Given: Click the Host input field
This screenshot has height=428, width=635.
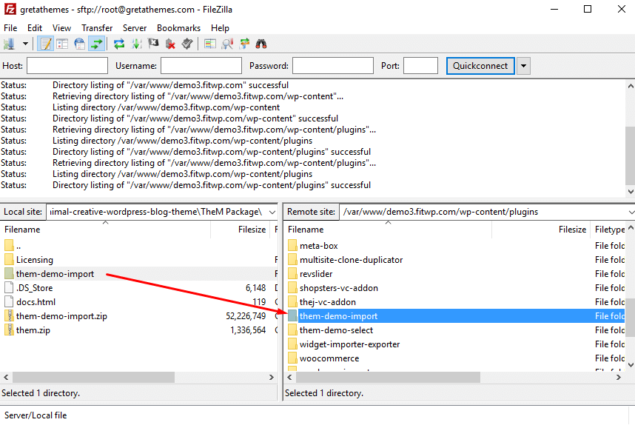Looking at the screenshot, I should [67, 66].
